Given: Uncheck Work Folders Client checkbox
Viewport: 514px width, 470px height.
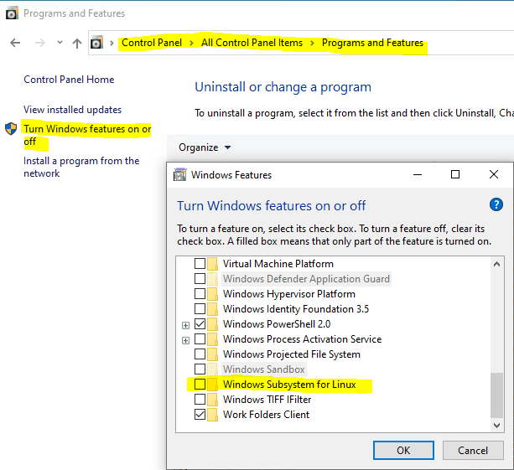Looking at the screenshot, I should tap(200, 414).
